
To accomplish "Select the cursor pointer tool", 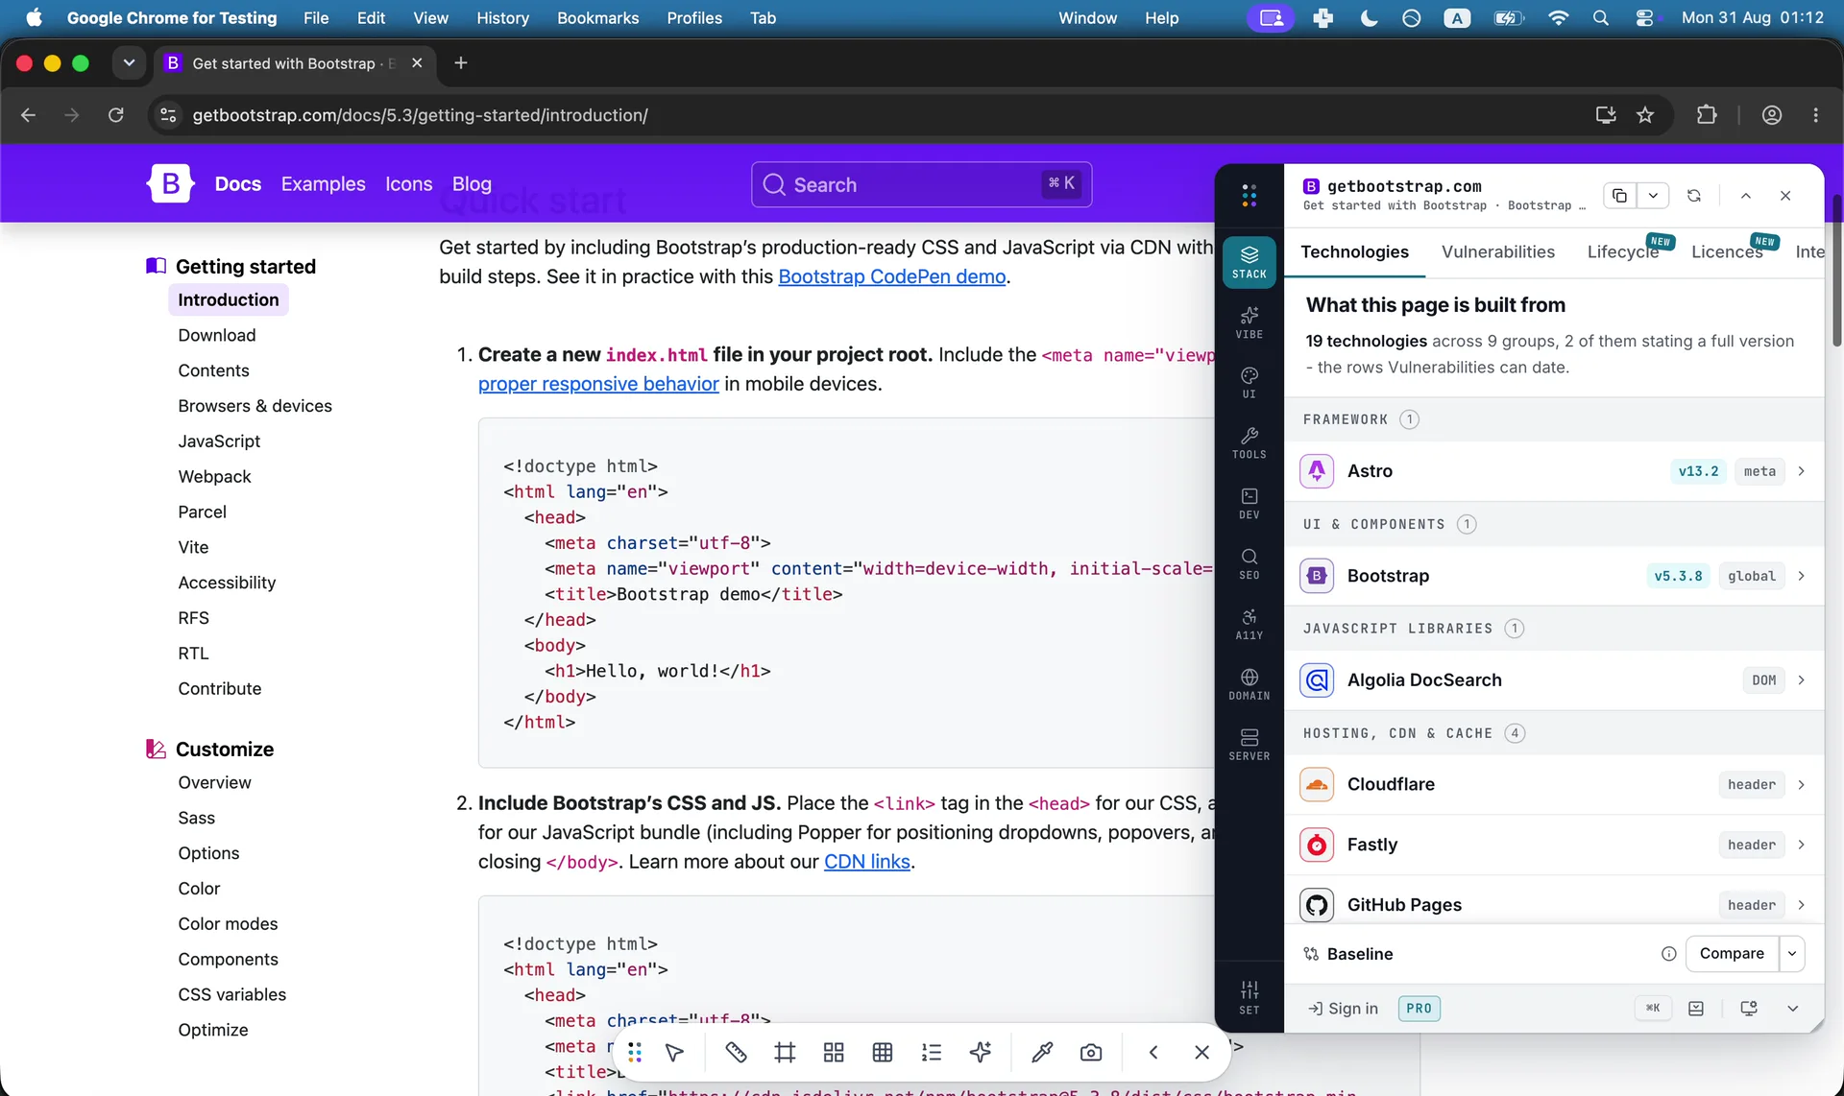I will coord(674,1053).
